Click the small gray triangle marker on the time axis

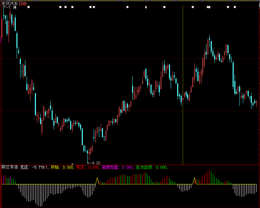coord(72,164)
